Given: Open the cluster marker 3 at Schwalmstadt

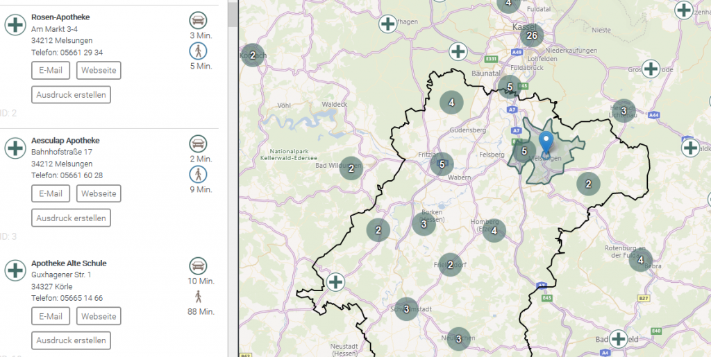Looking at the screenshot, I should point(406,309).
